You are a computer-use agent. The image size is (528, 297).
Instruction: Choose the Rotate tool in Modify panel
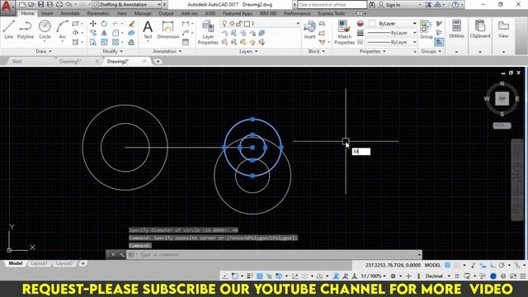pyautogui.click(x=104, y=24)
